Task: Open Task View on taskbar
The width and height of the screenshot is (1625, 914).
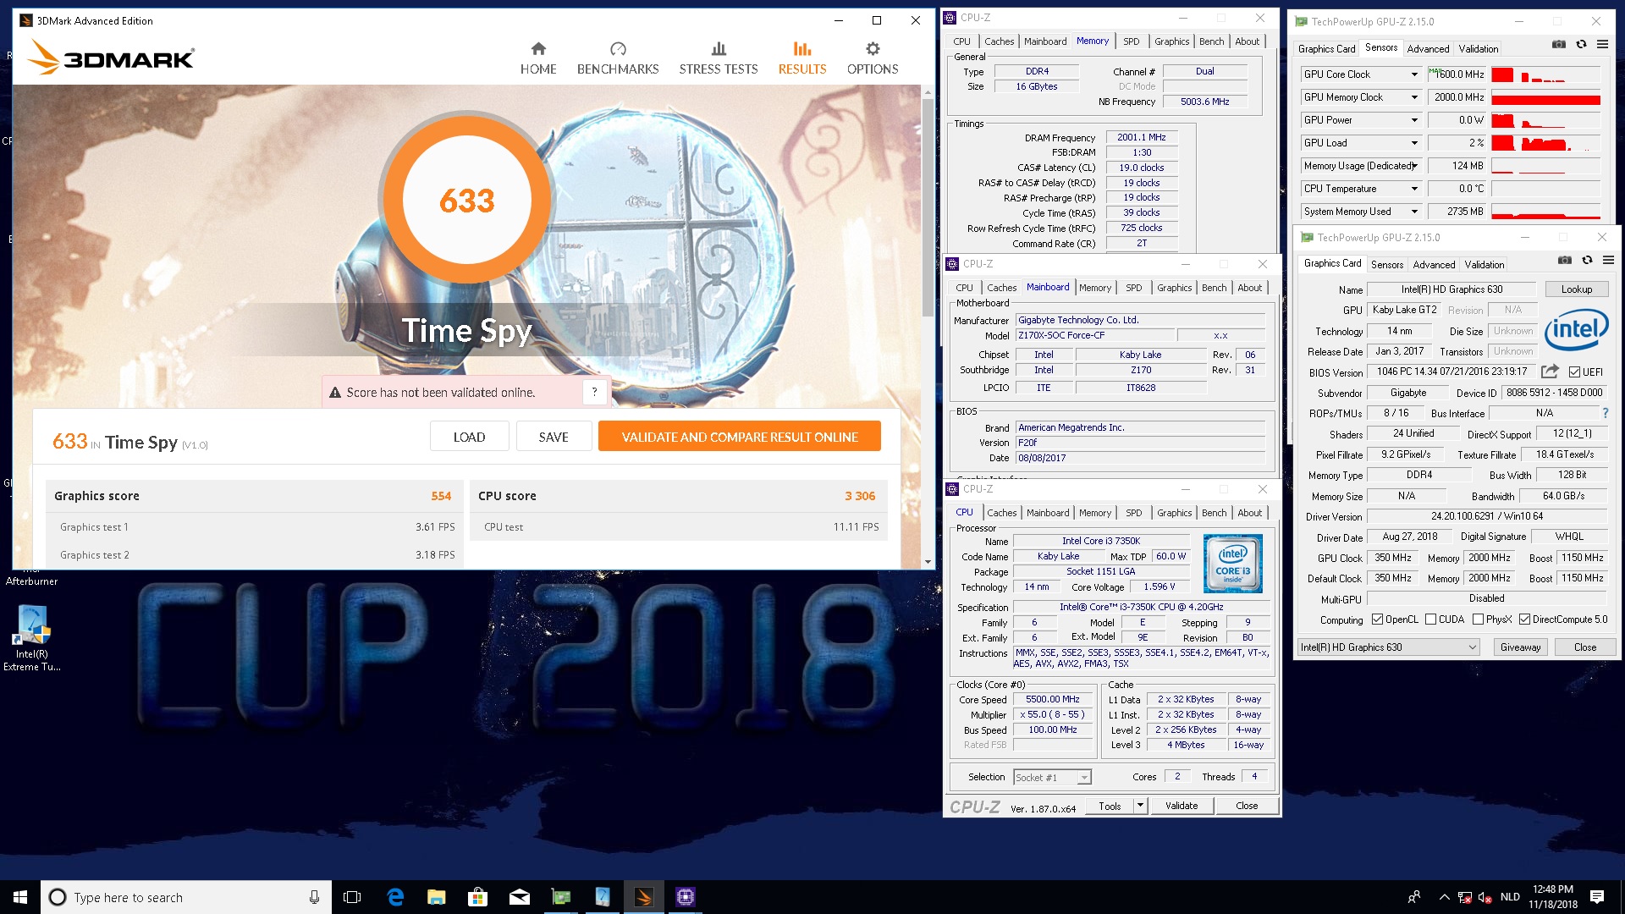Action: [x=352, y=897]
